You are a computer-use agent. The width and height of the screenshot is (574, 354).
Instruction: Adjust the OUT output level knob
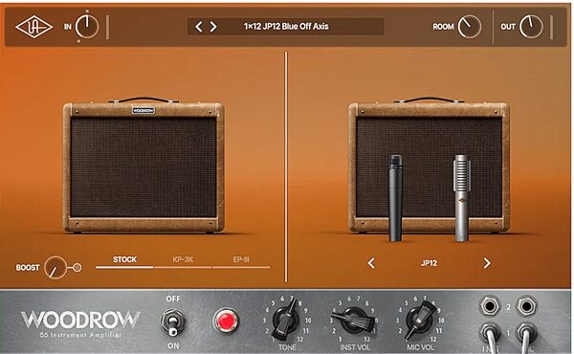click(531, 27)
